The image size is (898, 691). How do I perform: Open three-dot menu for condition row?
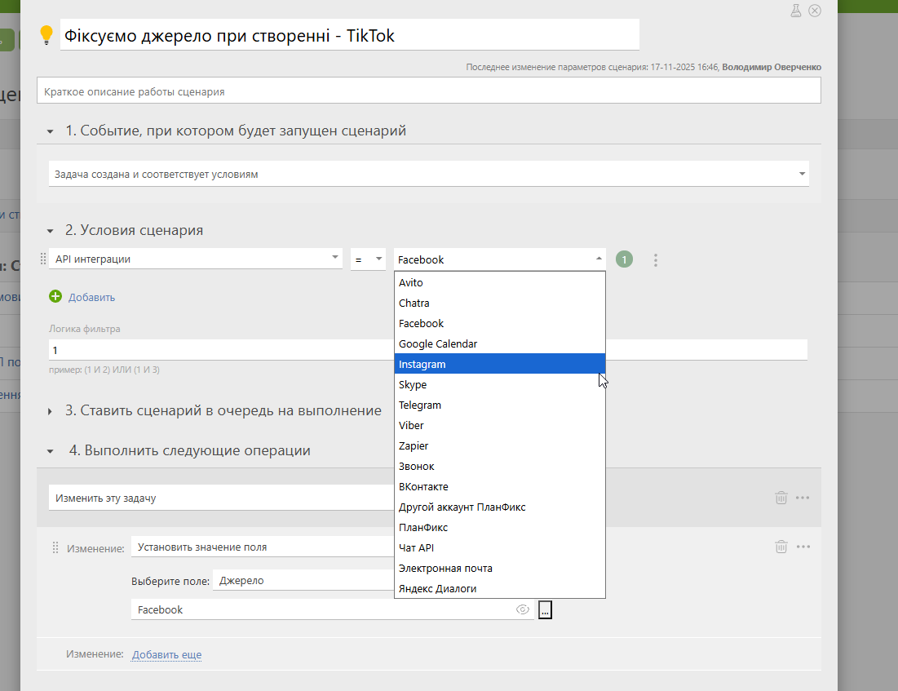tap(656, 260)
